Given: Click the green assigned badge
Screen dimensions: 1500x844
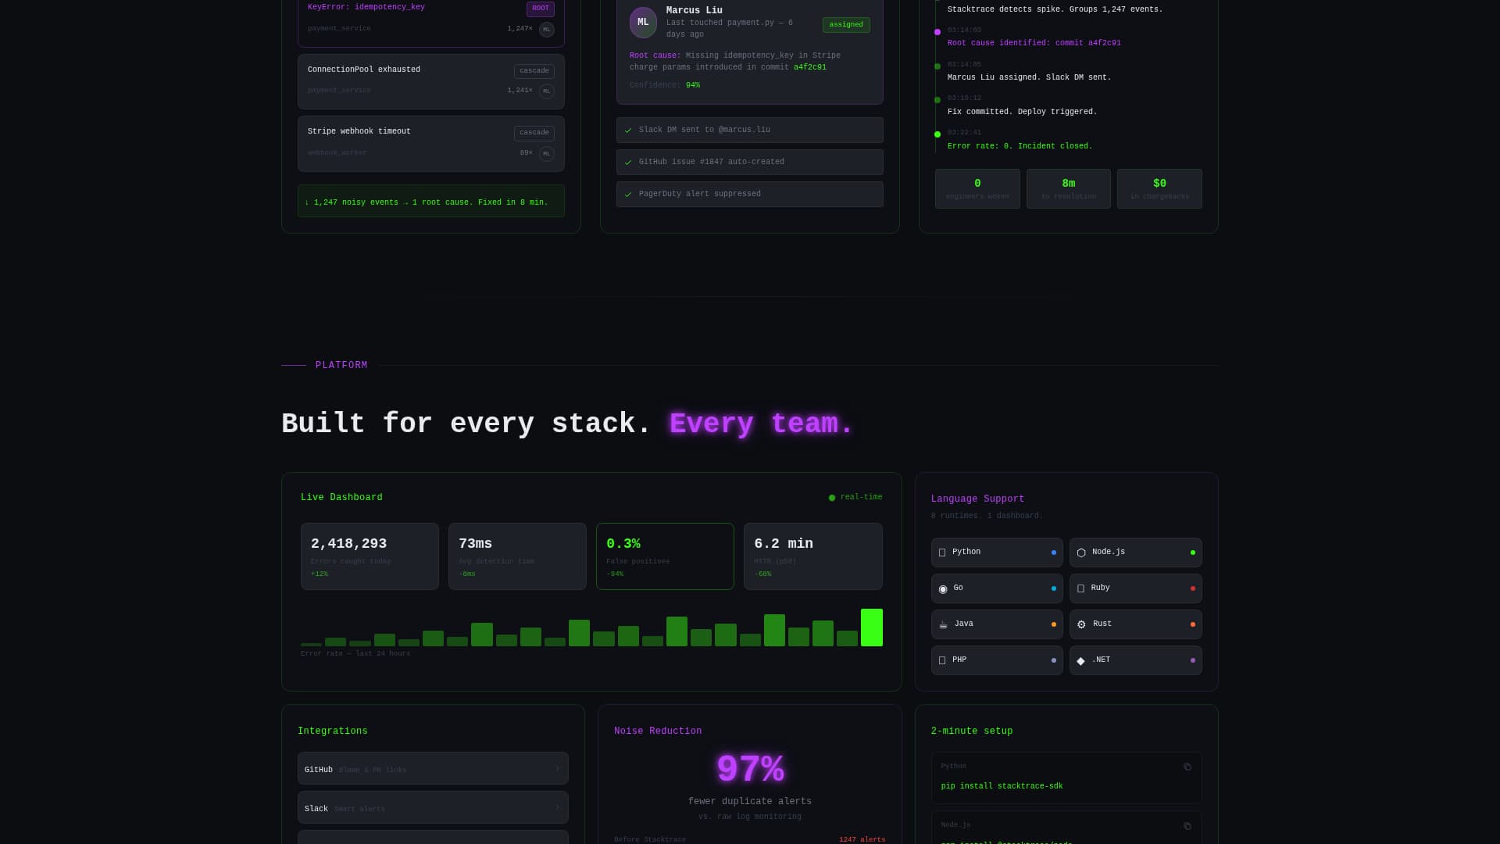Looking at the screenshot, I should [846, 25].
